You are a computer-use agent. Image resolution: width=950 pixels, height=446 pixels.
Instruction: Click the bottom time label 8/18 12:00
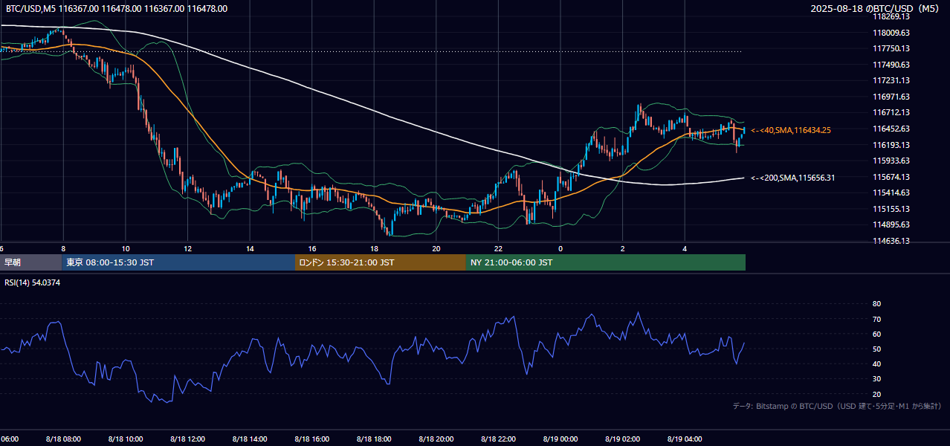(187, 439)
